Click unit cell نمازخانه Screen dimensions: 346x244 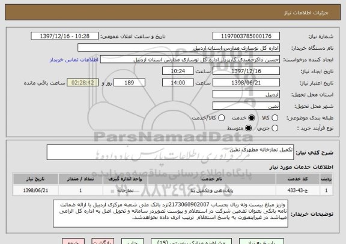(x=125, y=190)
